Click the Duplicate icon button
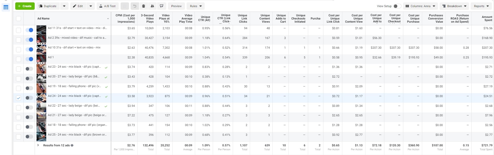The width and height of the screenshot is (494, 155). click(x=48, y=6)
